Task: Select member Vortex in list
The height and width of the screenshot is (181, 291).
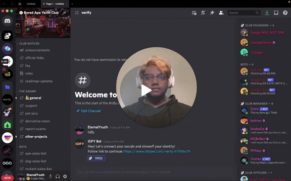Action: [264, 160]
